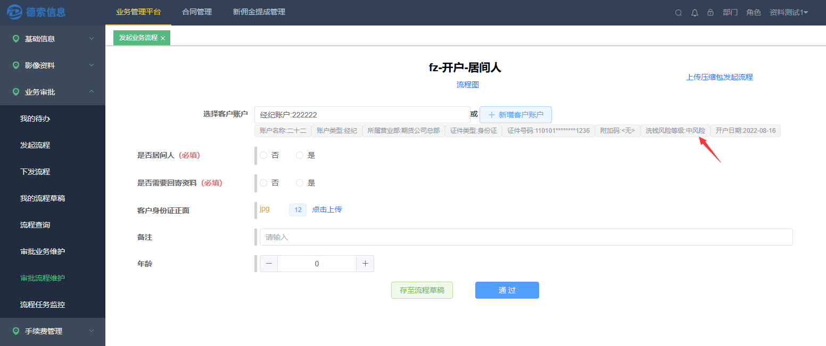Collapse the 业务审批 menu chevron

click(x=92, y=92)
